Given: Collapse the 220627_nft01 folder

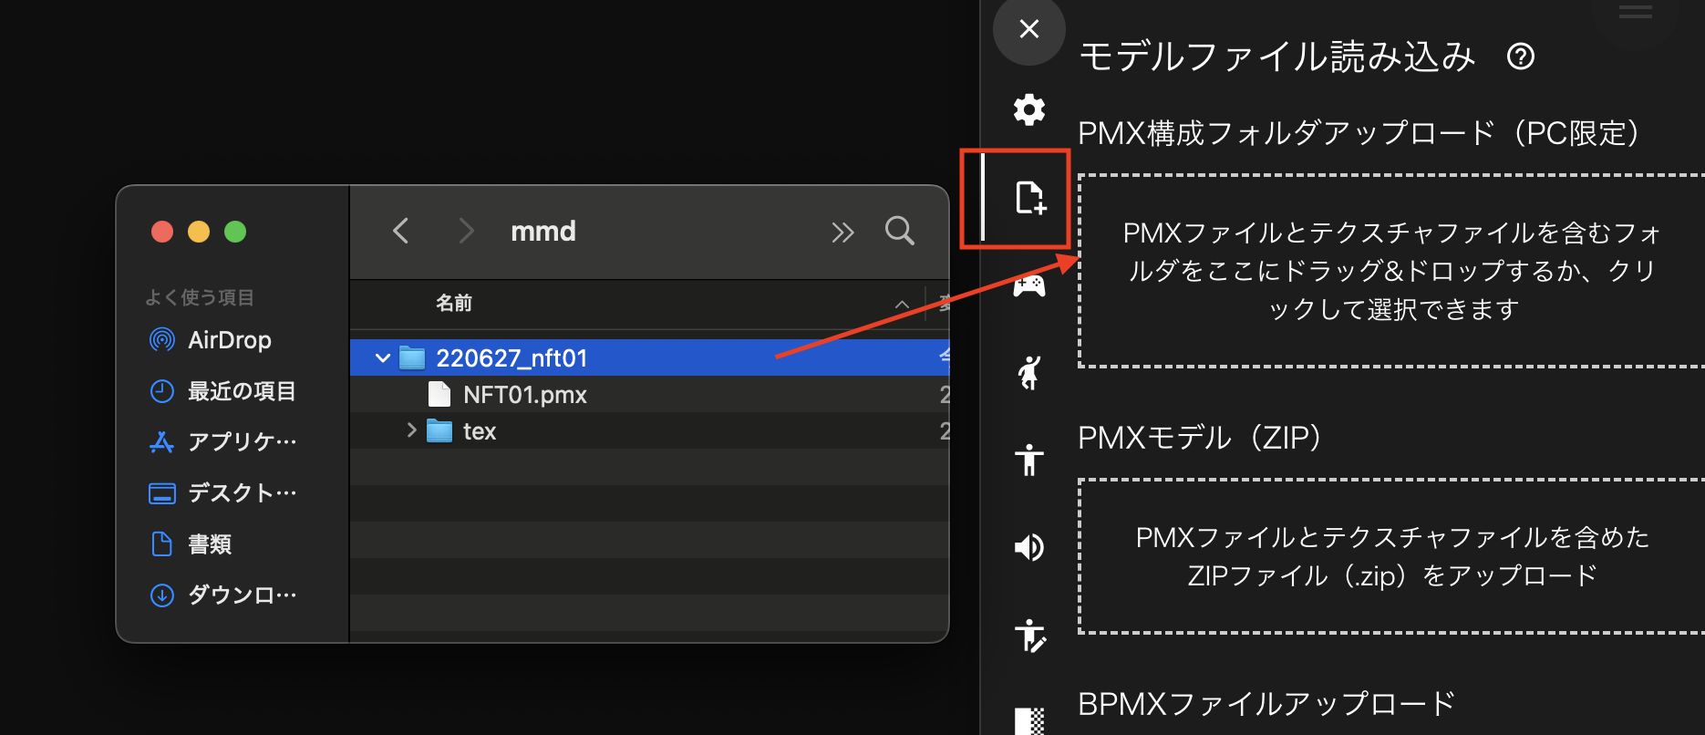Looking at the screenshot, I should 383,358.
